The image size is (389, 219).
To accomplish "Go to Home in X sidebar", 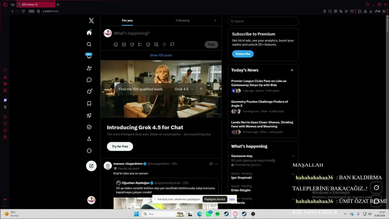I will pyautogui.click(x=89, y=33).
